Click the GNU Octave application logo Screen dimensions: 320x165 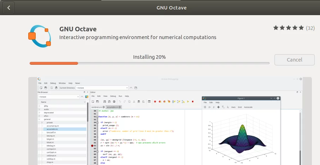40,36
